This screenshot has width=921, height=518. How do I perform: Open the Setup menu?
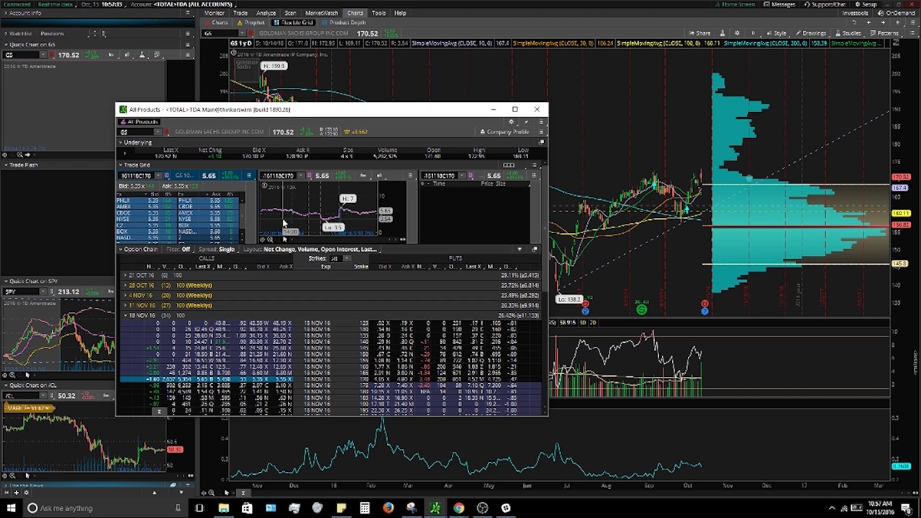point(866,4)
